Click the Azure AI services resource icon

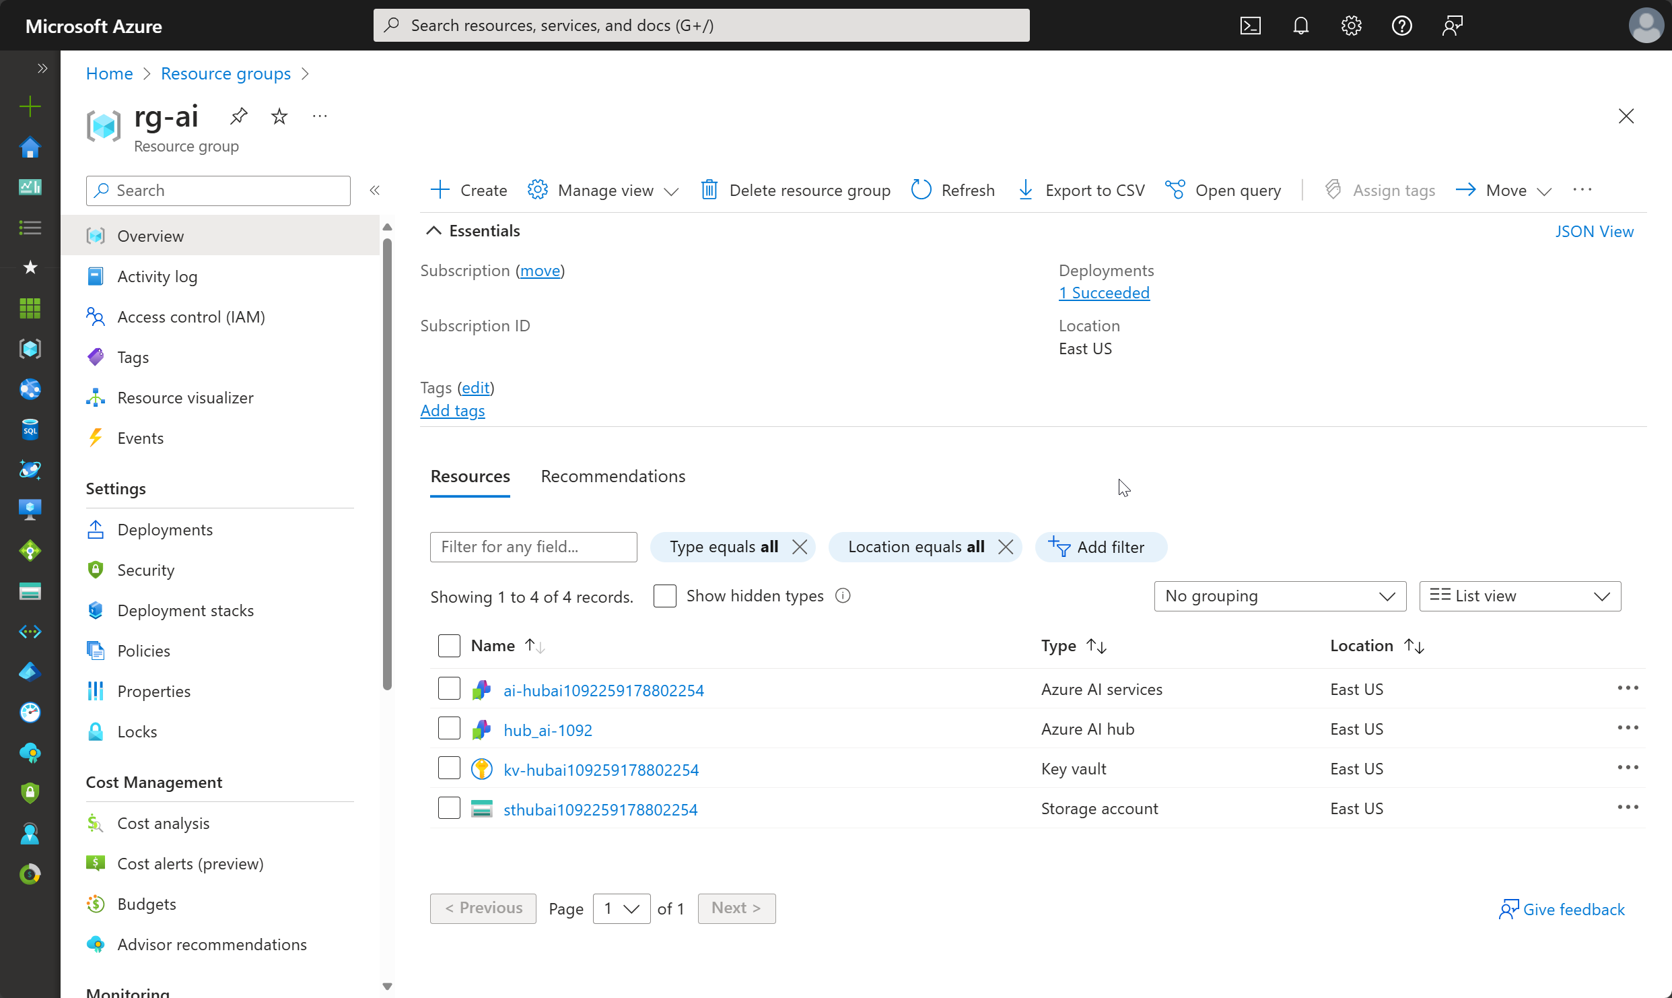(482, 688)
